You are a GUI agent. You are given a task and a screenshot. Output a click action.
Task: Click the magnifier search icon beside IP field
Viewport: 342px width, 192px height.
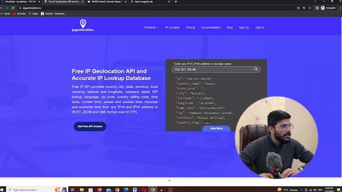point(256,69)
